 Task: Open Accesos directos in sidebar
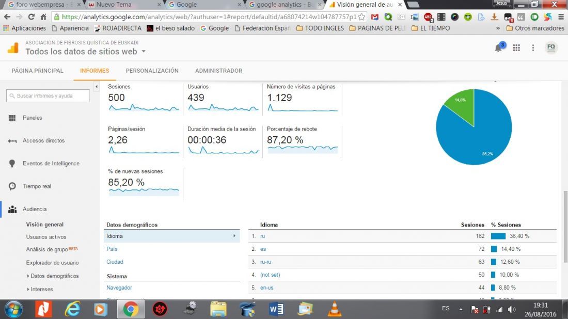43,140
